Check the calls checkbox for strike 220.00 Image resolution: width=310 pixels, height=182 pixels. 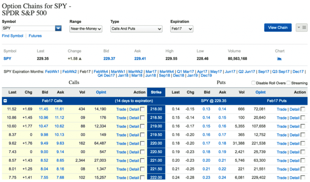coord(142,143)
